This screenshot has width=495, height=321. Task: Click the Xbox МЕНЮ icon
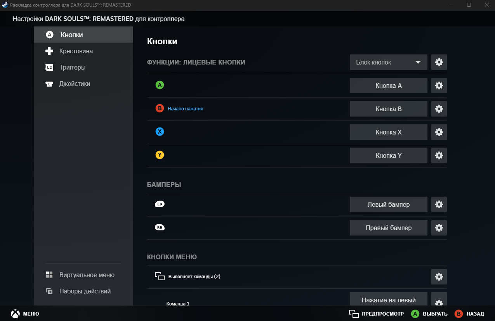[16, 314]
